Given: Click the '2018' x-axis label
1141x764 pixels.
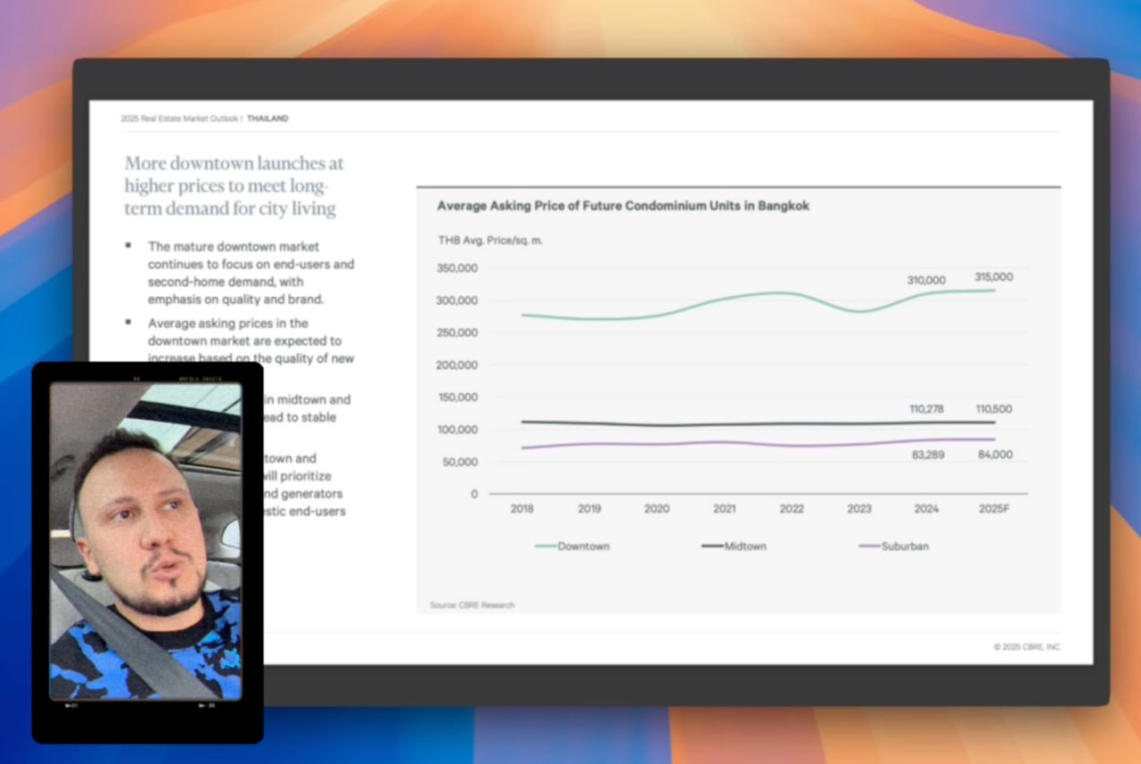Looking at the screenshot, I should 521,509.
